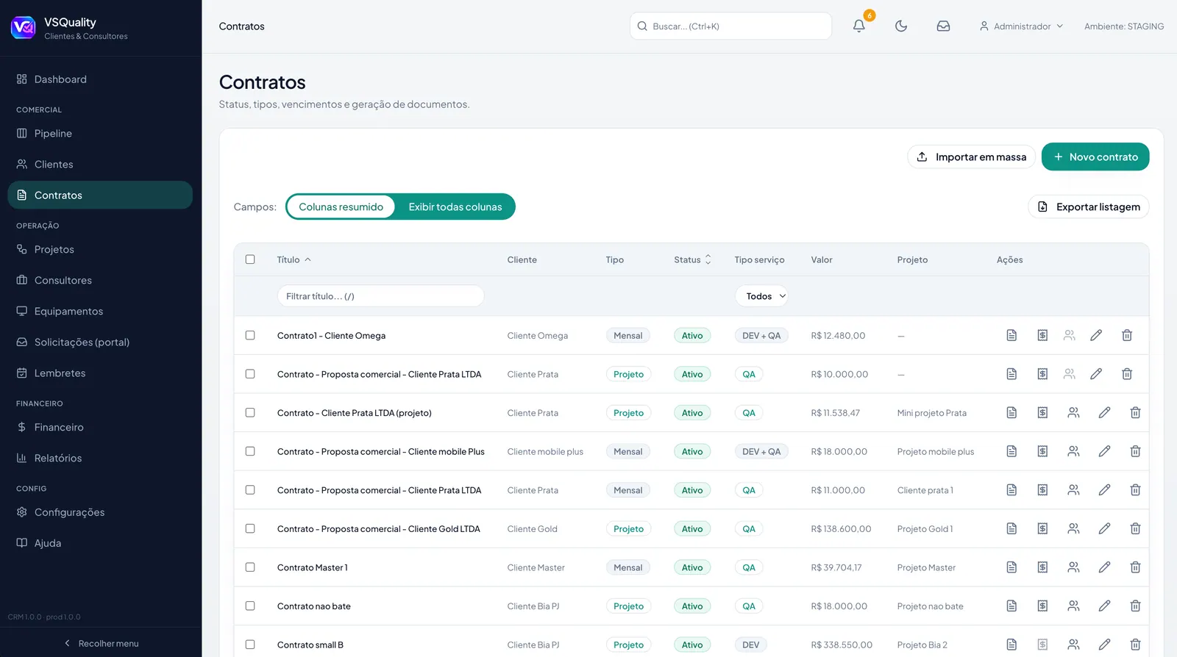
Task: Open the inbox tray icon
Action: 943,26
